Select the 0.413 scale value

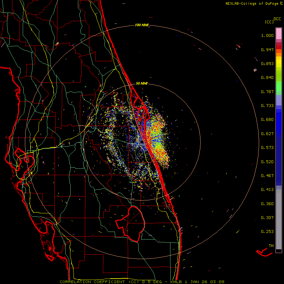[267, 190]
